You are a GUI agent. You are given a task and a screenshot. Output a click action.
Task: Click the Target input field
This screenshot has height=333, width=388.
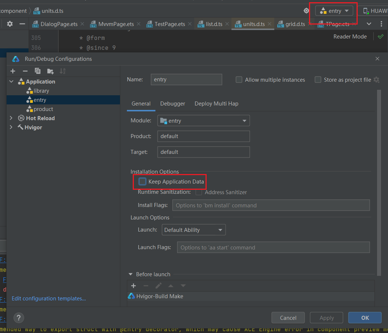point(203,152)
